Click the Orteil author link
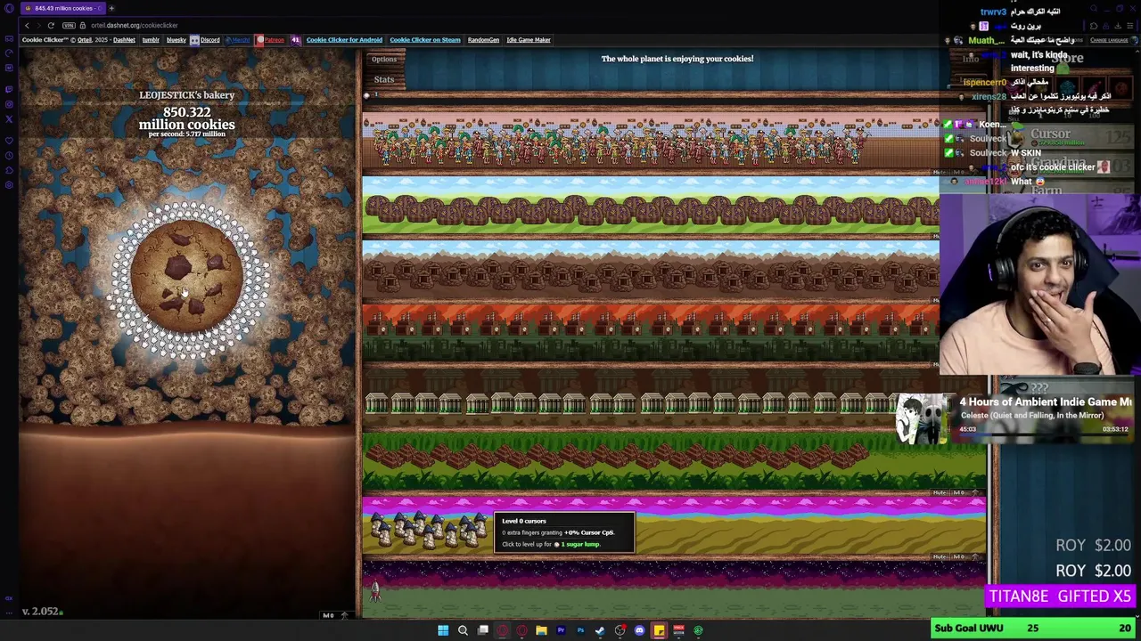 [85, 40]
